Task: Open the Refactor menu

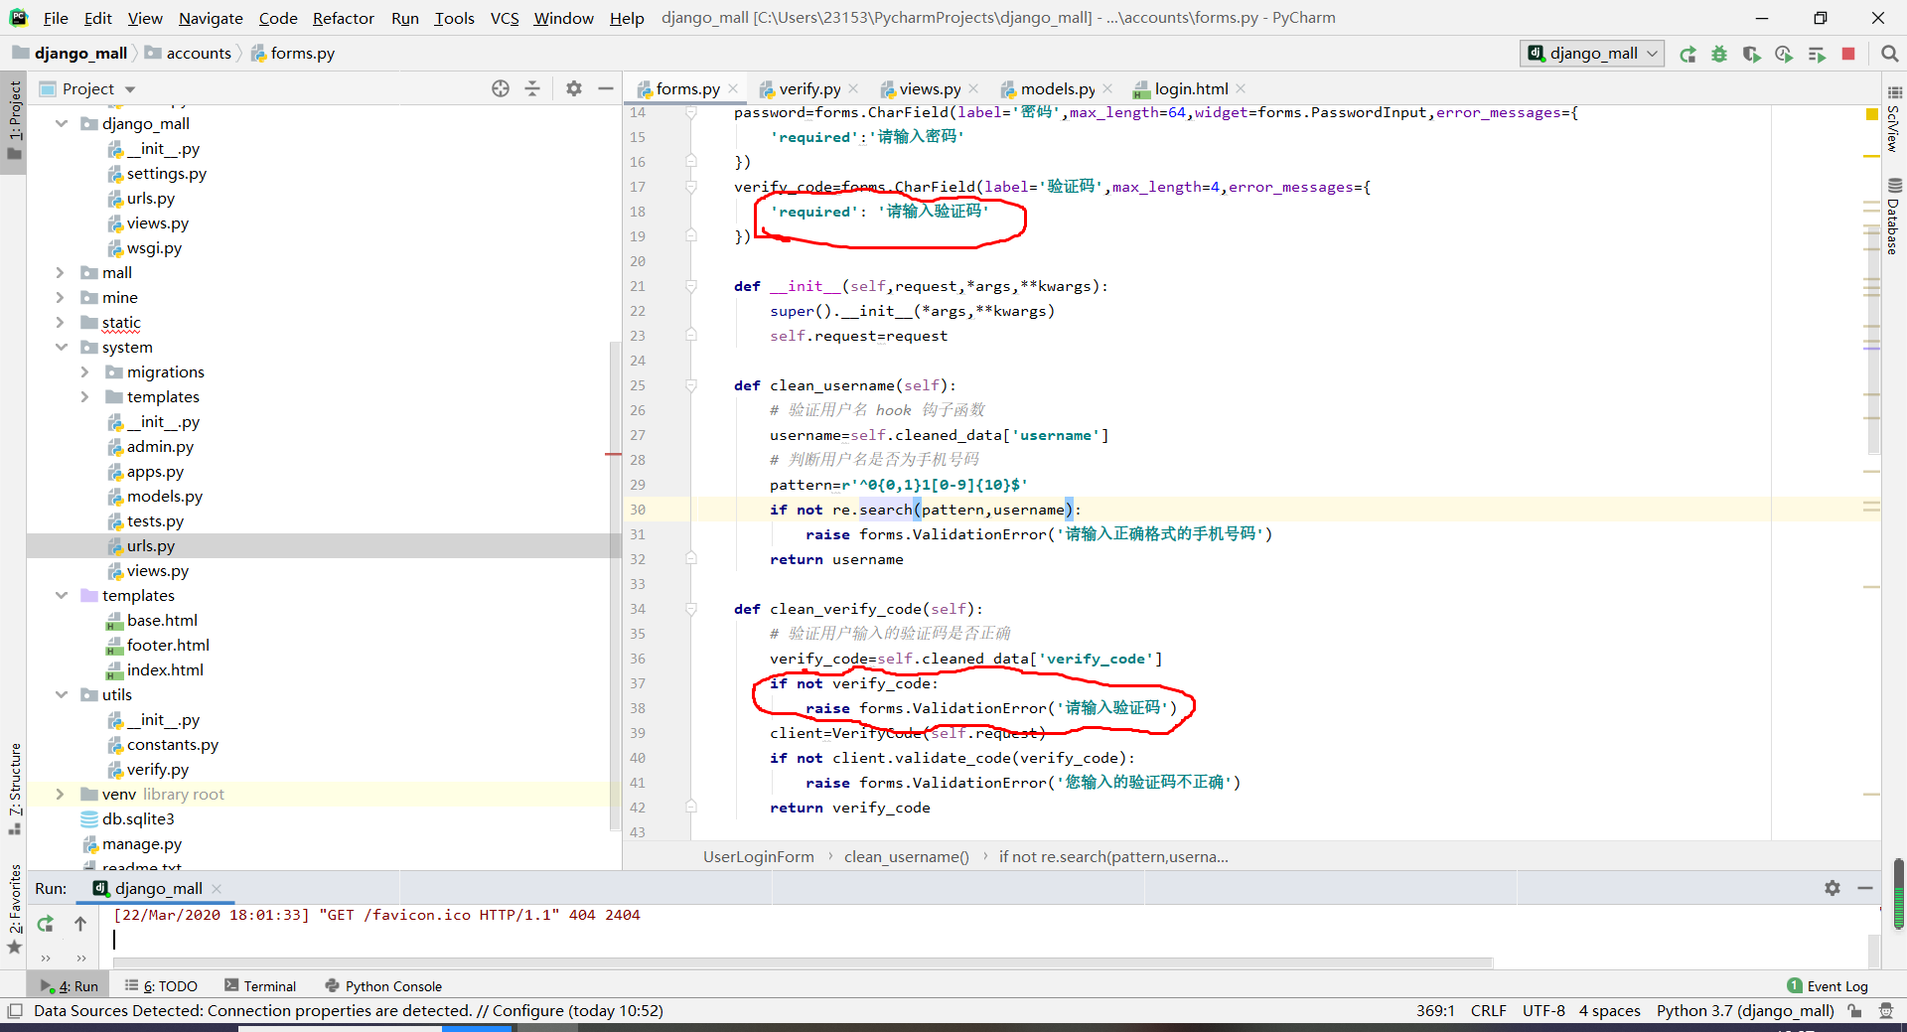Action: tap(343, 18)
